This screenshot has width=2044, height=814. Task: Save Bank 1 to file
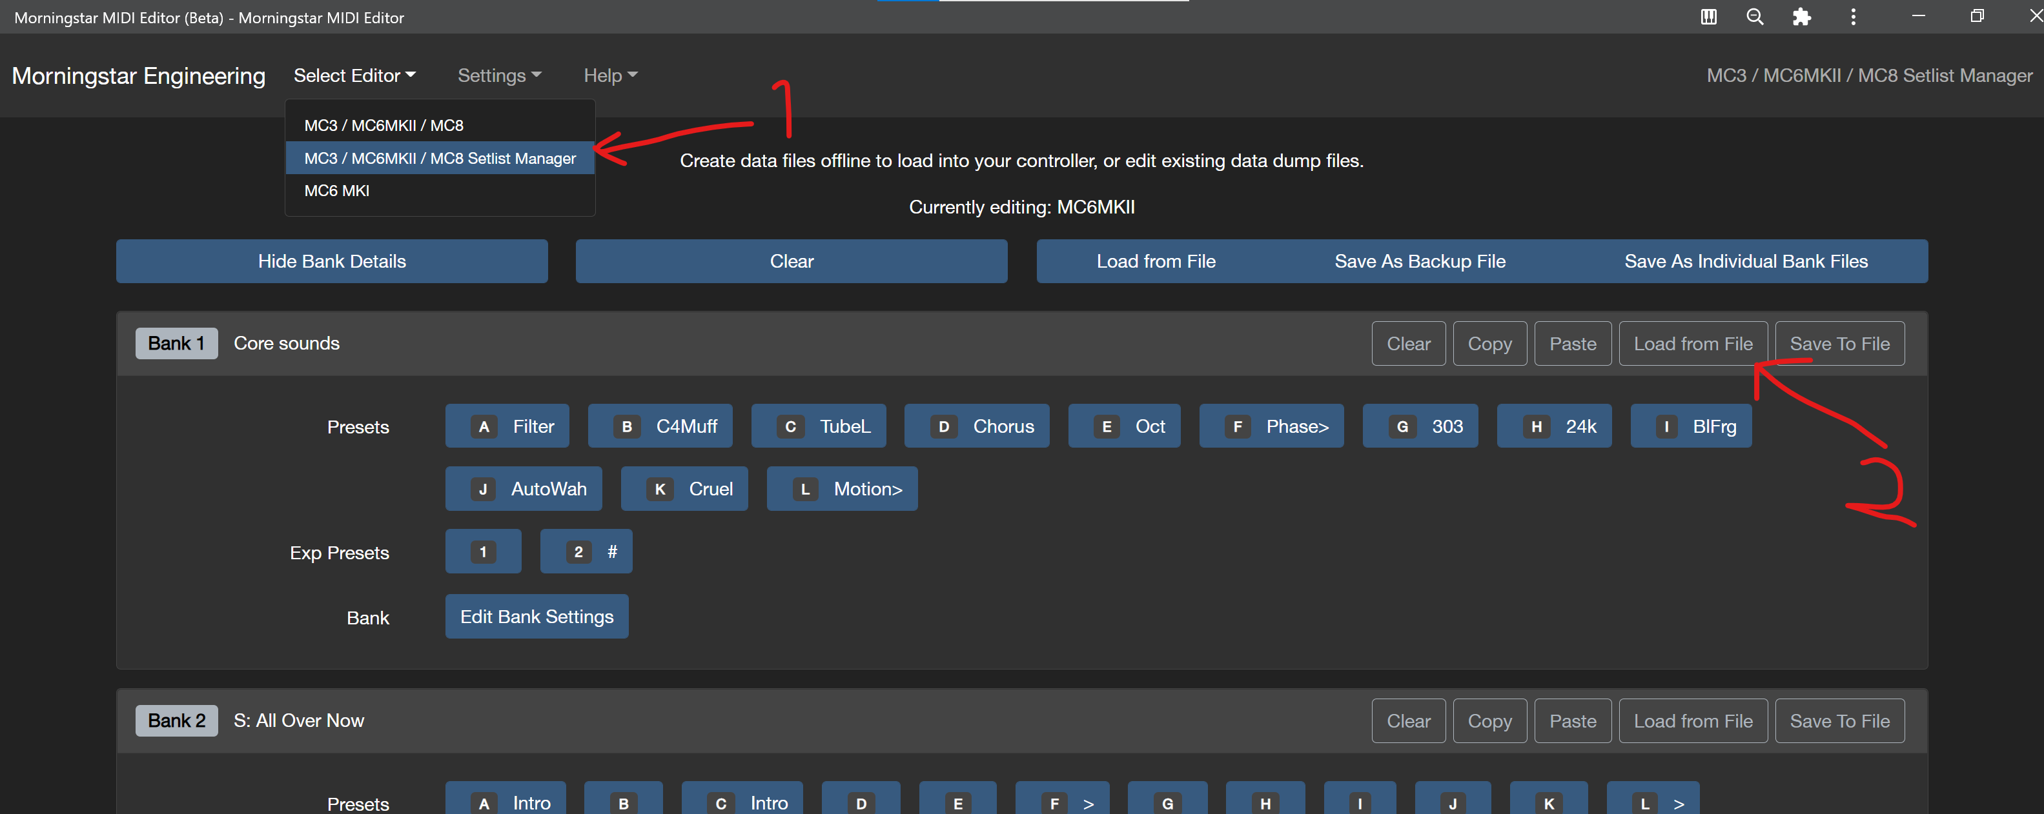[1839, 343]
